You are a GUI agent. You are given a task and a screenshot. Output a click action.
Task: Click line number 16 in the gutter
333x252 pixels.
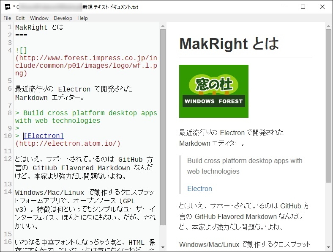pyautogui.click(x=8, y=242)
